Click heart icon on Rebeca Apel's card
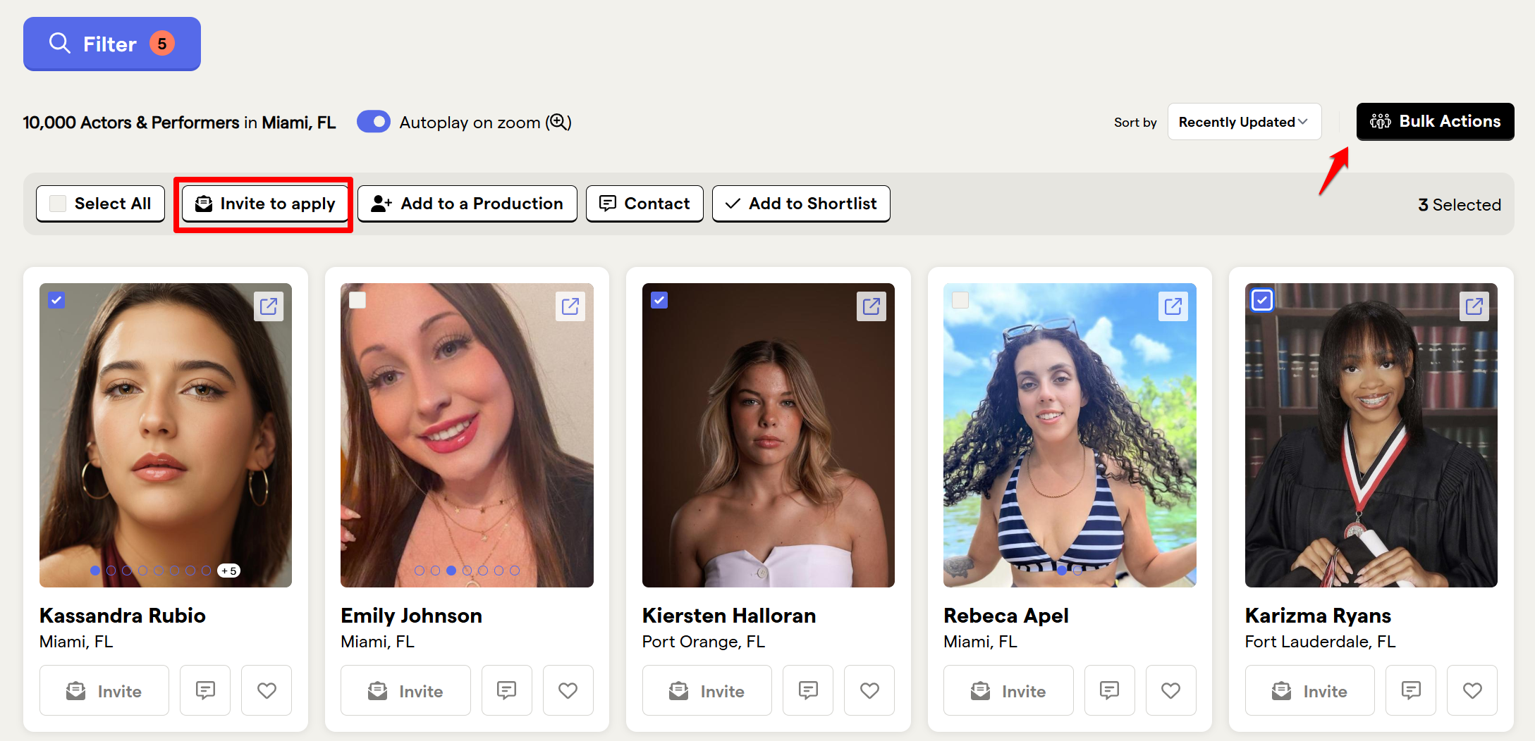The width and height of the screenshot is (1535, 741). coord(1170,690)
